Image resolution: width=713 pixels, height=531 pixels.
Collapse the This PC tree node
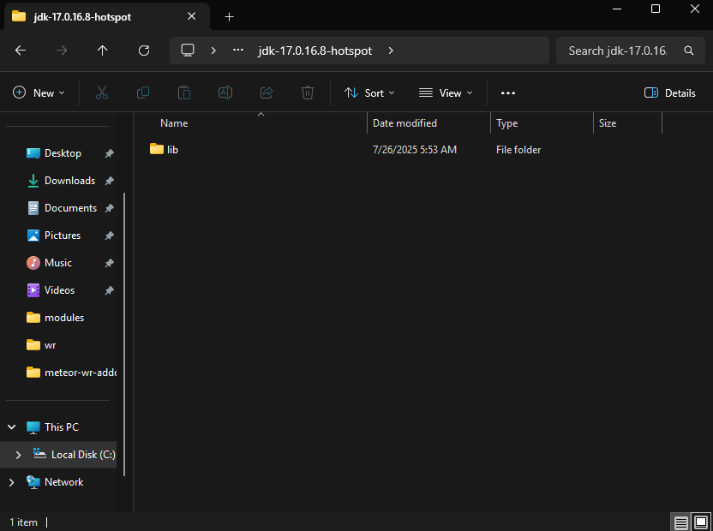coord(11,427)
